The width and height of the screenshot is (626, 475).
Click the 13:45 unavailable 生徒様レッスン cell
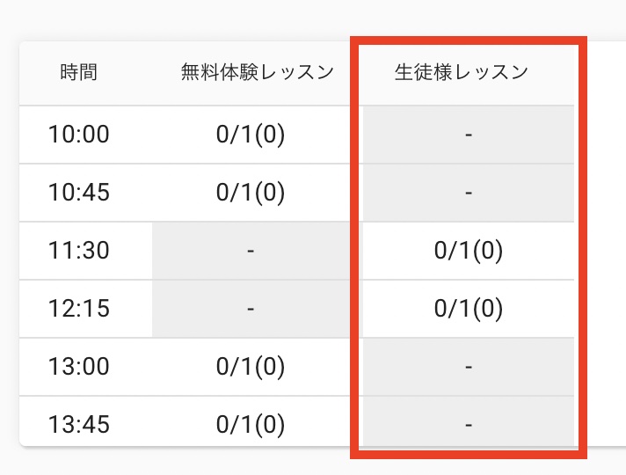pos(469,425)
